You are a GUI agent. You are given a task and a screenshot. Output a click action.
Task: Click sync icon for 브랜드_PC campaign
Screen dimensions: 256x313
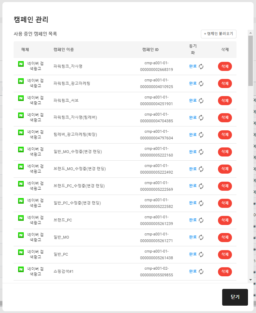(x=201, y=220)
